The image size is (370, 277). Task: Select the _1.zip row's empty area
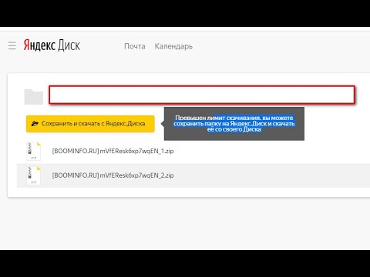pos(270,151)
